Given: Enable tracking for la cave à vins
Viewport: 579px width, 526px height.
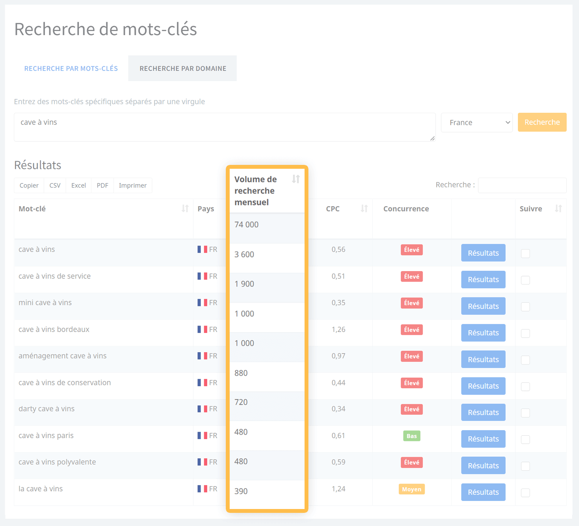Looking at the screenshot, I should click(x=525, y=493).
